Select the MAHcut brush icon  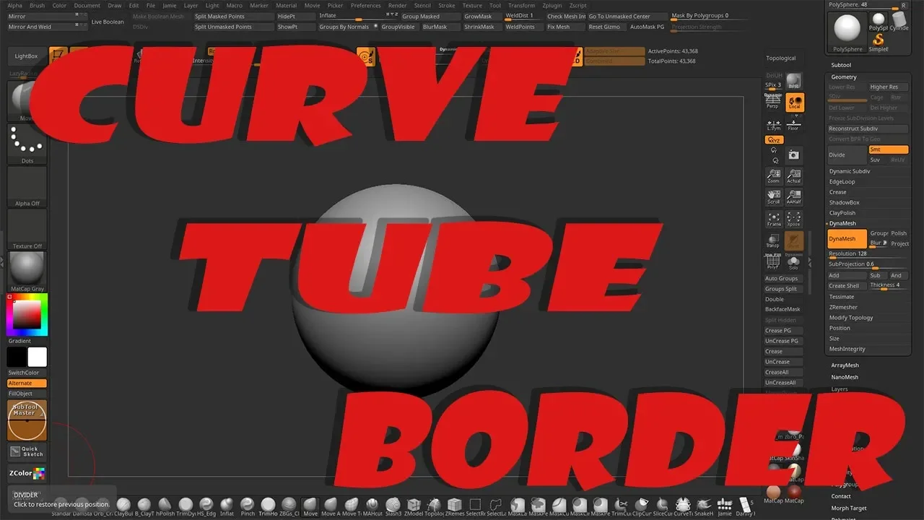click(372, 507)
